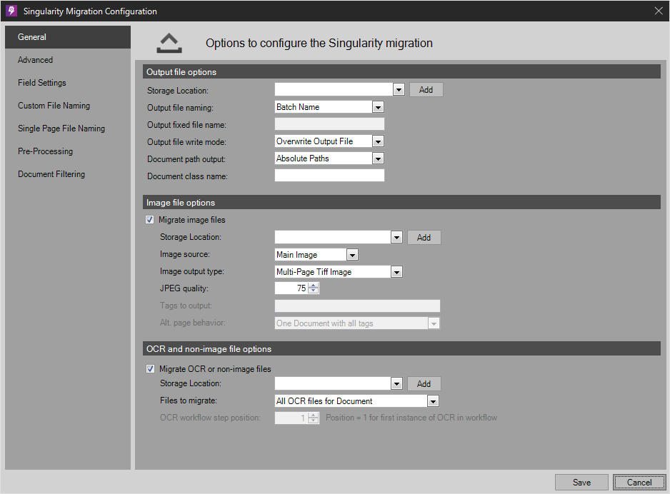The width and height of the screenshot is (670, 494).
Task: Click the JPEG quality value field
Action: [x=291, y=288]
